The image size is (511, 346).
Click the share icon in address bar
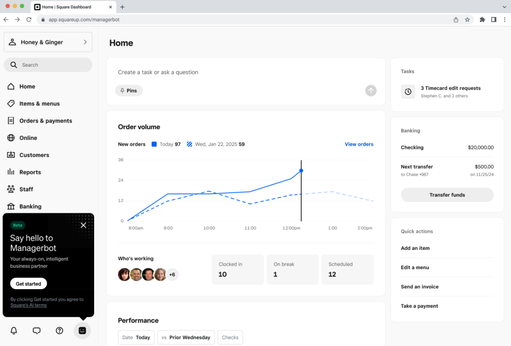tap(456, 20)
